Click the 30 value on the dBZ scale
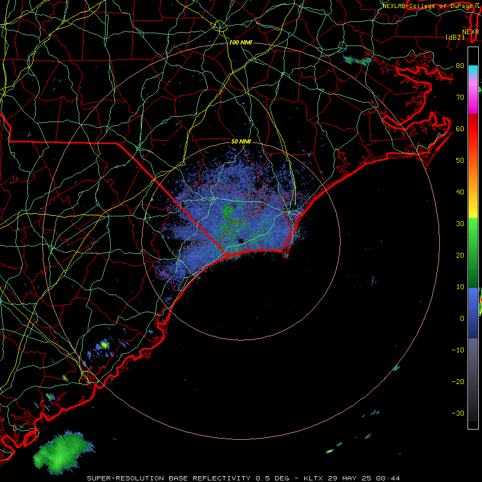 tap(460, 223)
